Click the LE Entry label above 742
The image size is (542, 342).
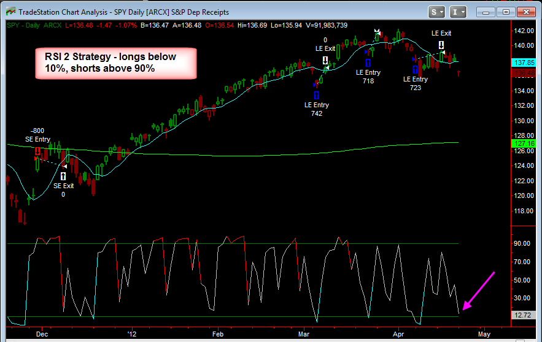coord(317,105)
